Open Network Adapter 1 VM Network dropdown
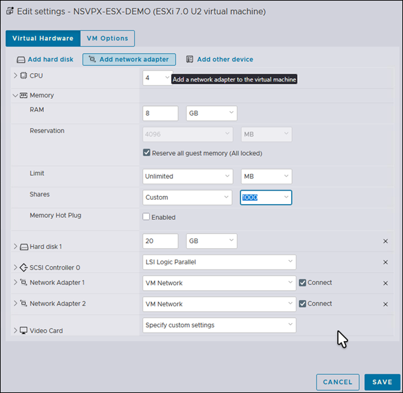The width and height of the screenshot is (403, 393). (219, 283)
